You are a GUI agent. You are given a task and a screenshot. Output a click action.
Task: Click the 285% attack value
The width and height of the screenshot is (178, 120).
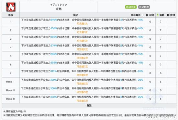pyautogui.click(x=54, y=54)
